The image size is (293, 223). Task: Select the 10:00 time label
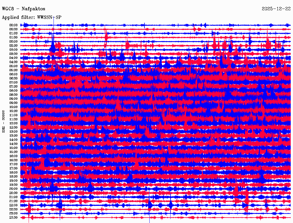[x=13, y=107]
